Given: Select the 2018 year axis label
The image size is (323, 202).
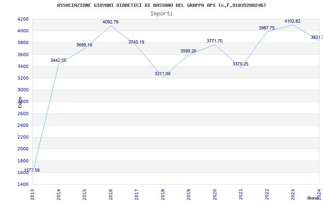Looking at the screenshot, I should pos(163,194).
